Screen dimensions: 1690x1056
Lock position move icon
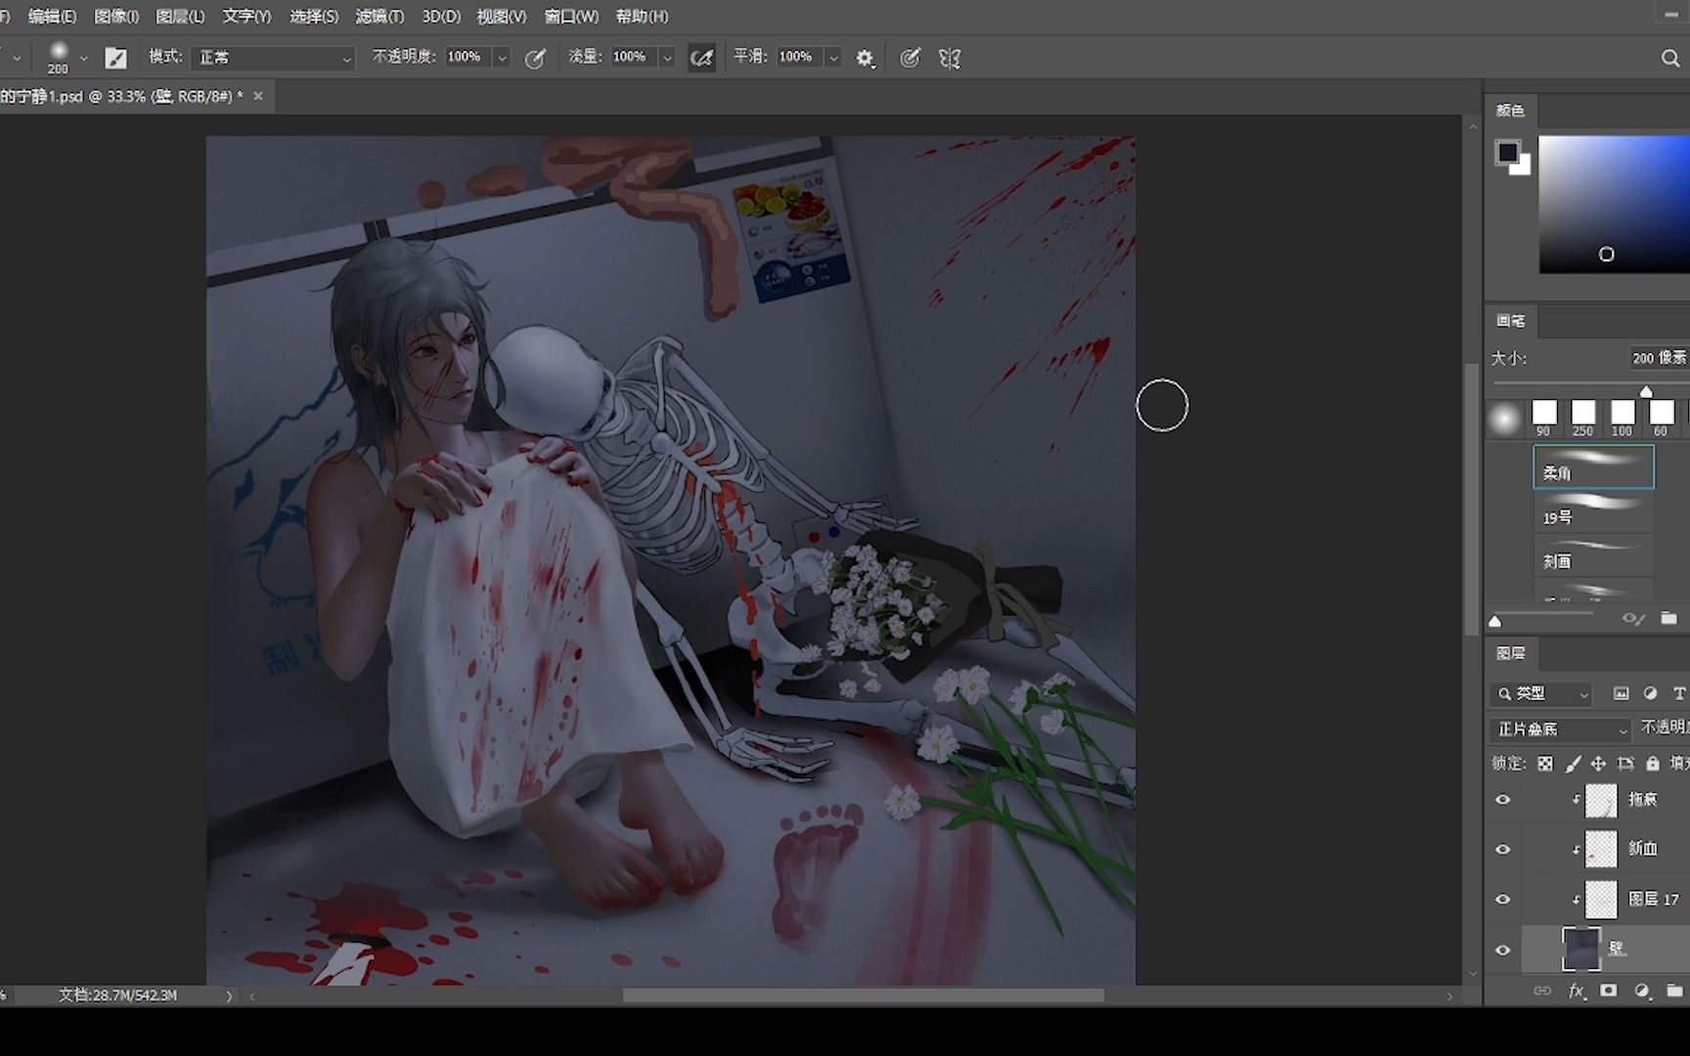[1598, 764]
